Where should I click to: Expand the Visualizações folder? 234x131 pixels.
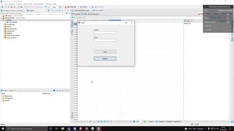coord(3,24)
